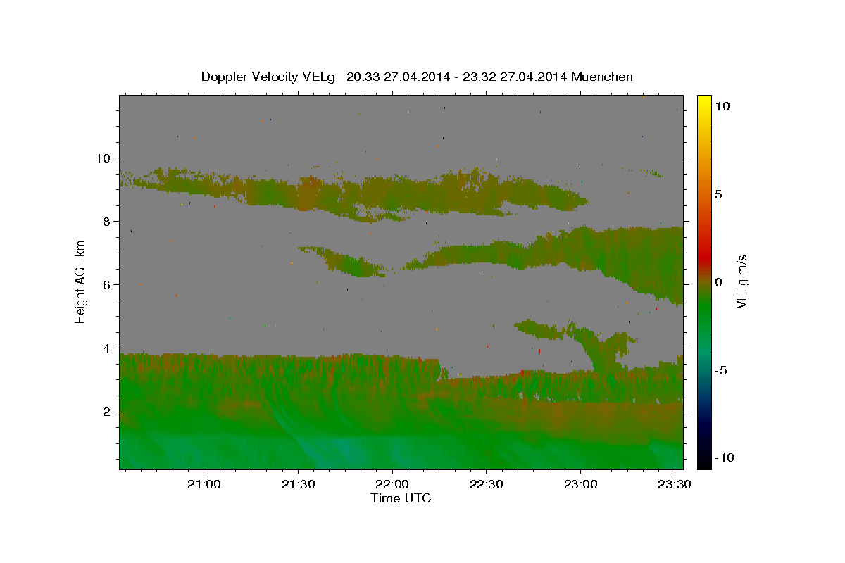This screenshot has width=845, height=563.
Task: Click the colorbar label 10 at top
Action: (722, 106)
